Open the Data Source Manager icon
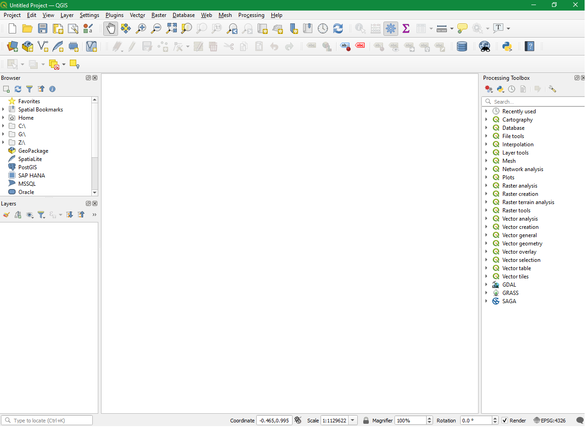 tap(12, 46)
